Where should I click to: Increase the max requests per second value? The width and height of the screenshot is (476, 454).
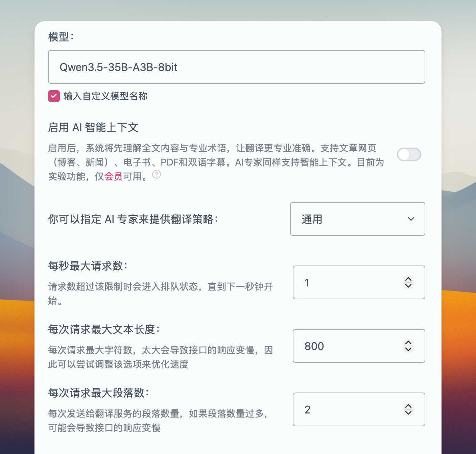tap(408, 279)
